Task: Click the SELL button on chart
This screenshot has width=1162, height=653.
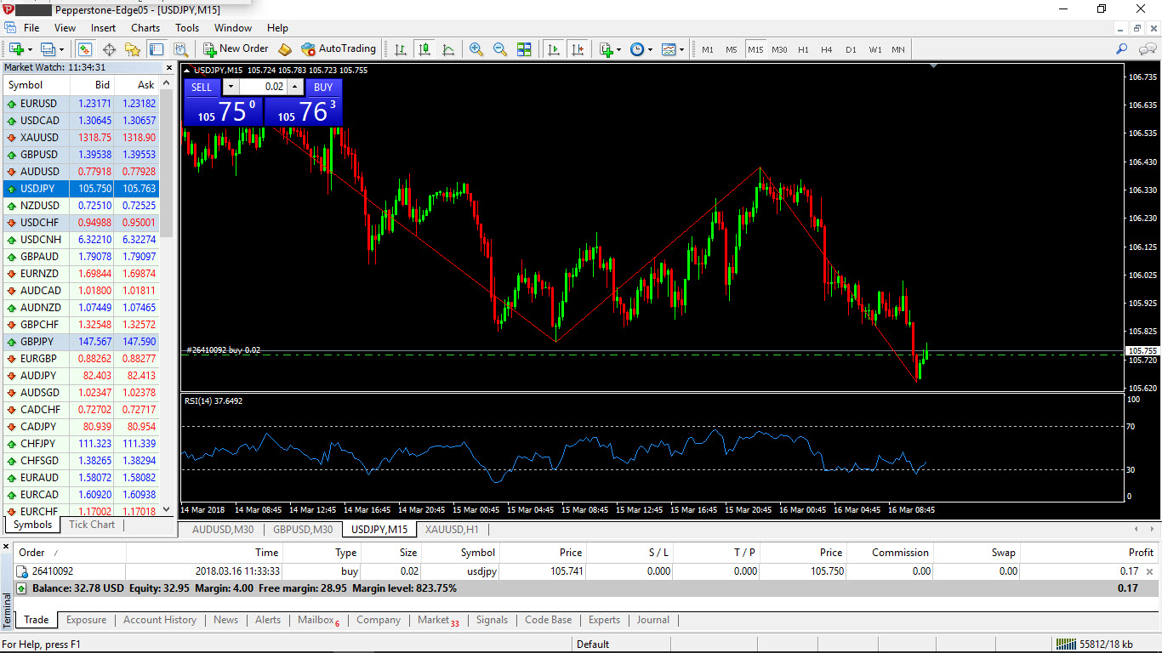Action: 202,87
